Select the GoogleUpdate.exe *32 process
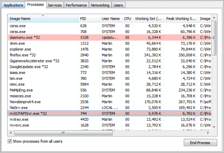The width and height of the screenshot is (224, 153). (110, 67)
